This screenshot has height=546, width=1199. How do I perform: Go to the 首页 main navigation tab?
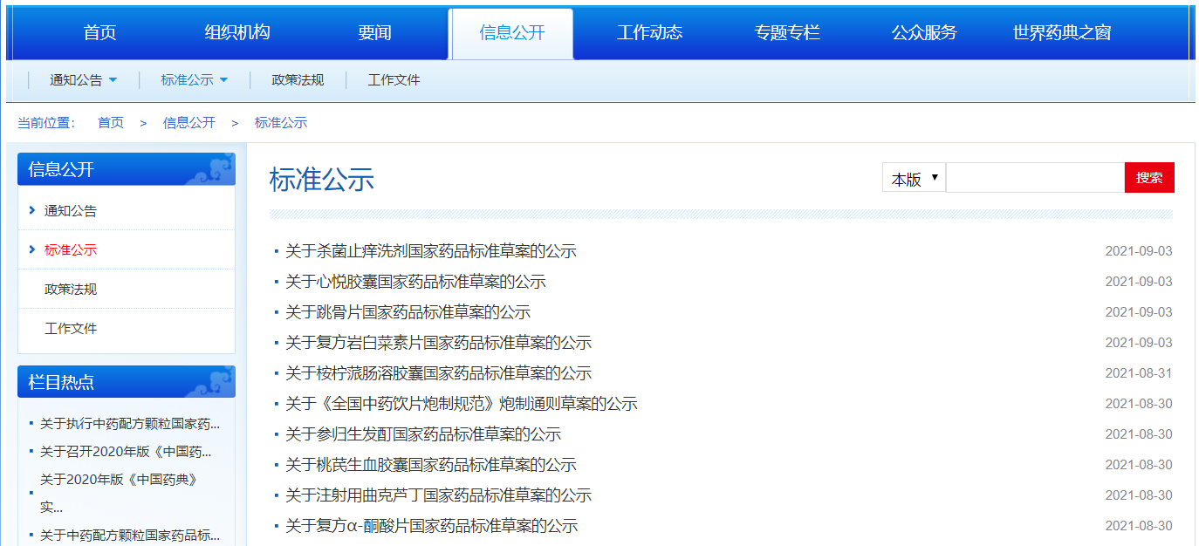tap(99, 33)
